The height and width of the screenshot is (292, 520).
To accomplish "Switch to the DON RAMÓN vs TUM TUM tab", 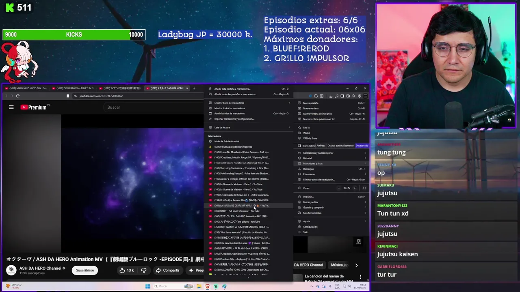I will 74,88.
